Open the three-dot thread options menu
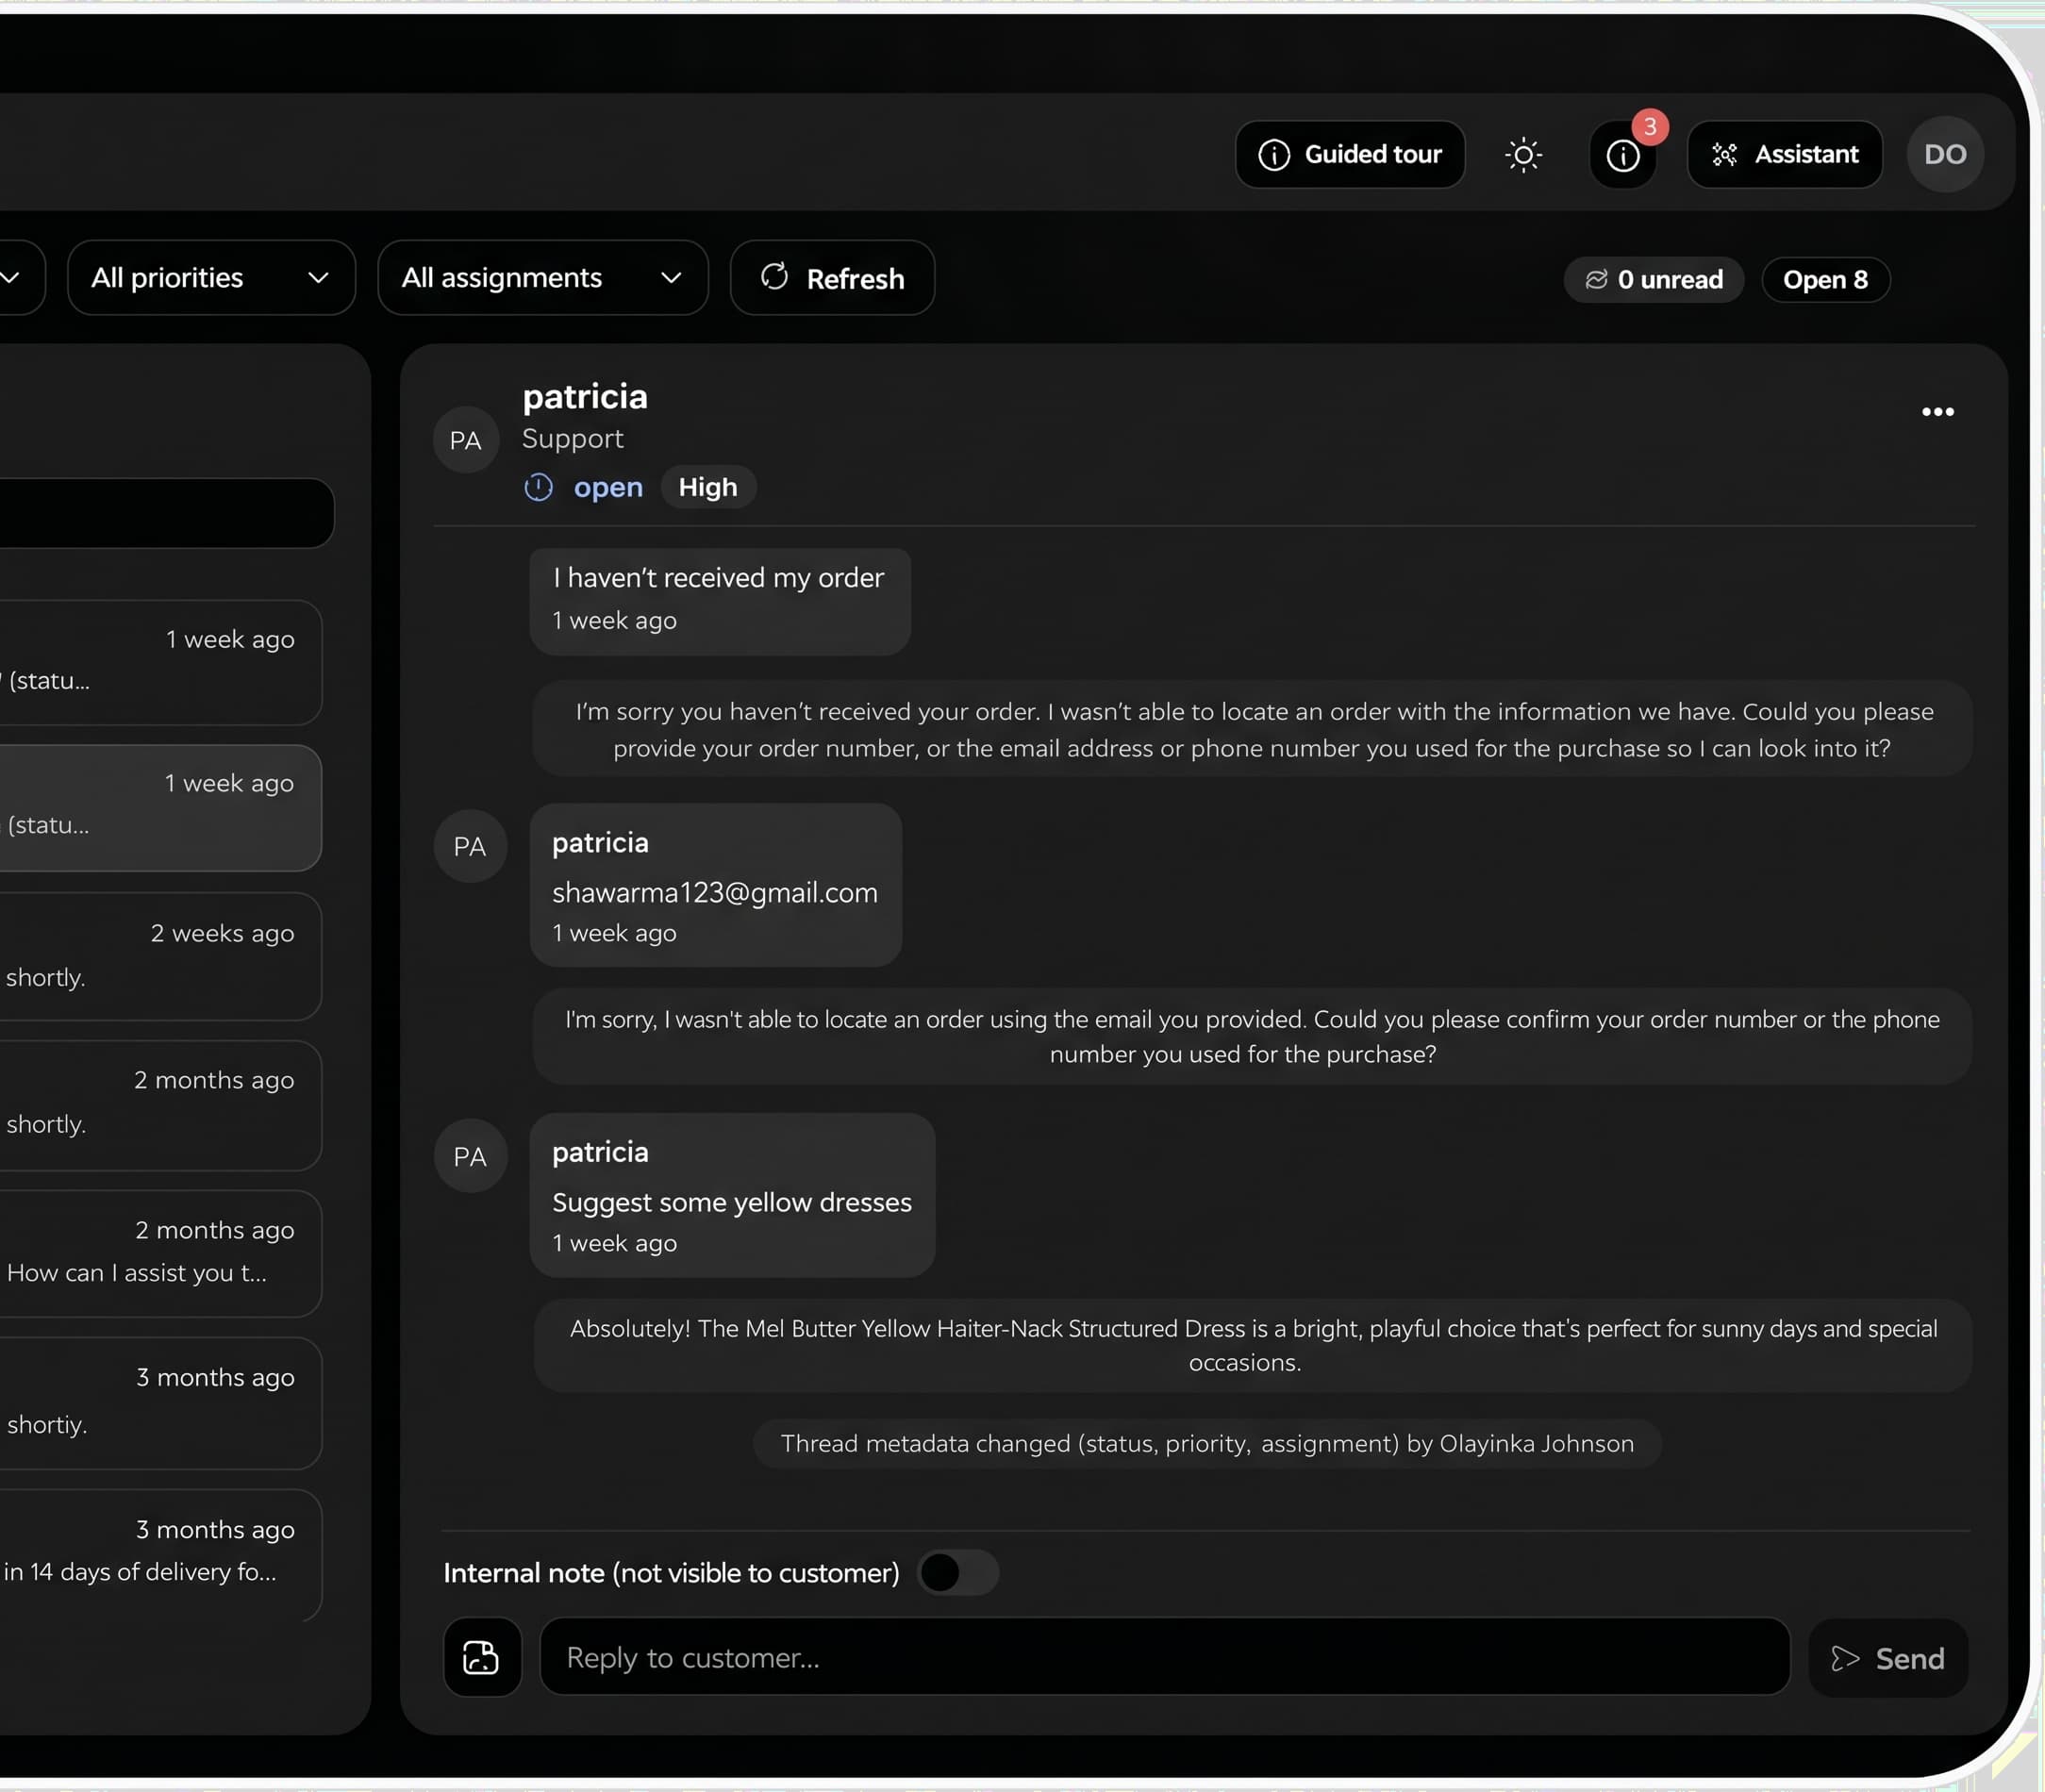 1937,412
